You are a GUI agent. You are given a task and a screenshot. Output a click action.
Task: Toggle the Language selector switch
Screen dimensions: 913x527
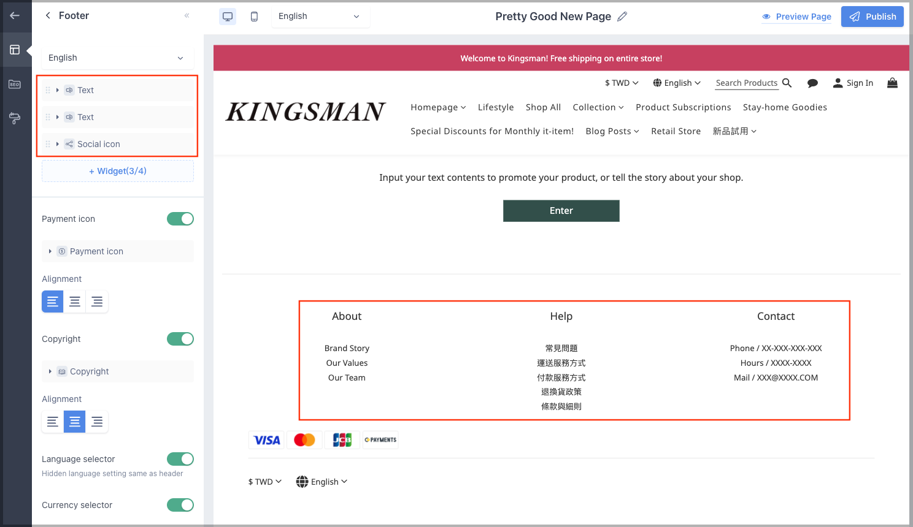(x=180, y=459)
